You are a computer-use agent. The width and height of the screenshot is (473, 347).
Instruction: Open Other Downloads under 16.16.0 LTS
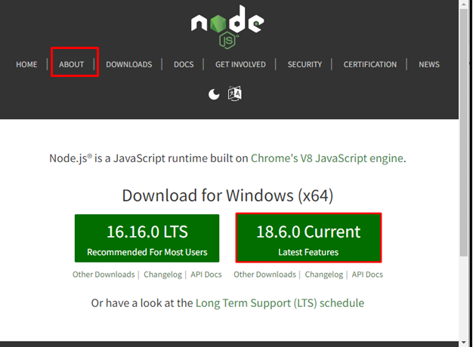104,275
